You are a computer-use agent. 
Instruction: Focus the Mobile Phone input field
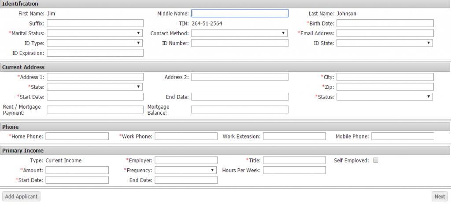403,136
